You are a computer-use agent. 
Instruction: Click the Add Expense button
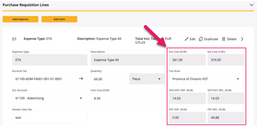click(20, 19)
